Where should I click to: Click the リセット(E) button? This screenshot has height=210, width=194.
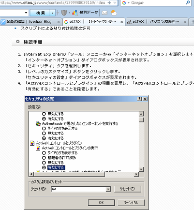click(x=128, y=189)
